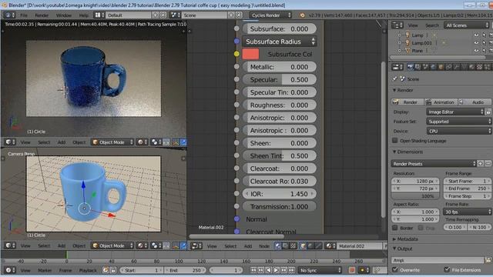Open the Node menu in node editor
The height and width of the screenshot is (277, 493).
click(x=264, y=246)
